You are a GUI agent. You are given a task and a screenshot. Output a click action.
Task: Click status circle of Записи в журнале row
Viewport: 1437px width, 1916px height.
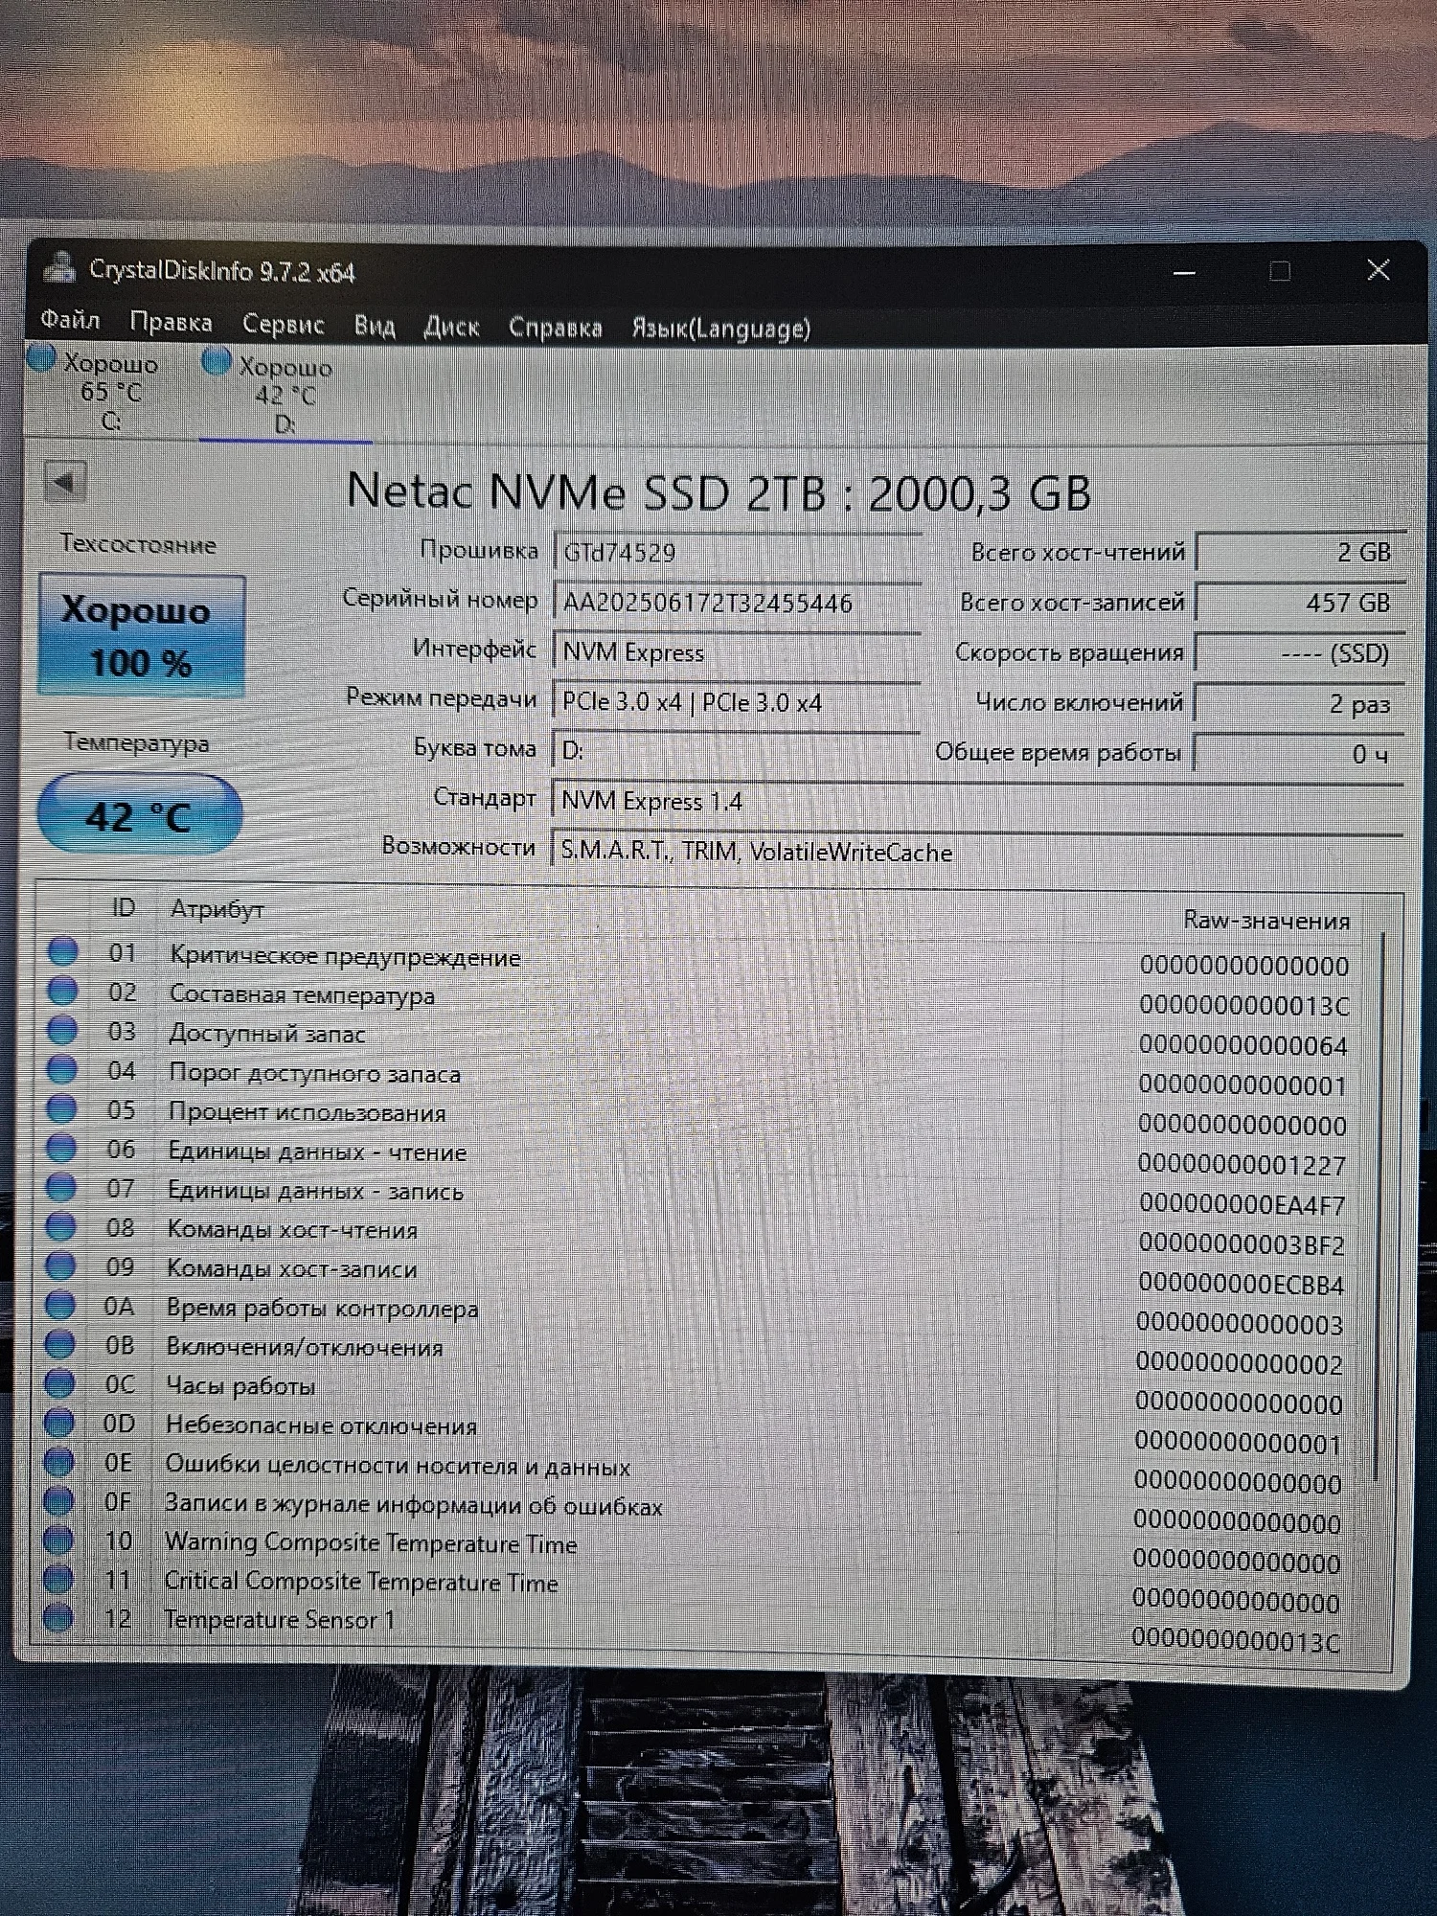coord(58,1501)
